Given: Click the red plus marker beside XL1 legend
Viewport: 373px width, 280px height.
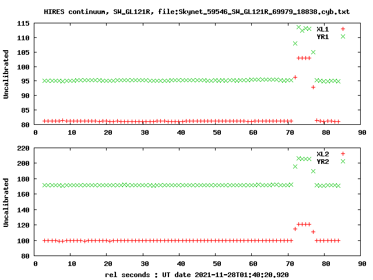Looking at the screenshot, I should coord(343,29).
